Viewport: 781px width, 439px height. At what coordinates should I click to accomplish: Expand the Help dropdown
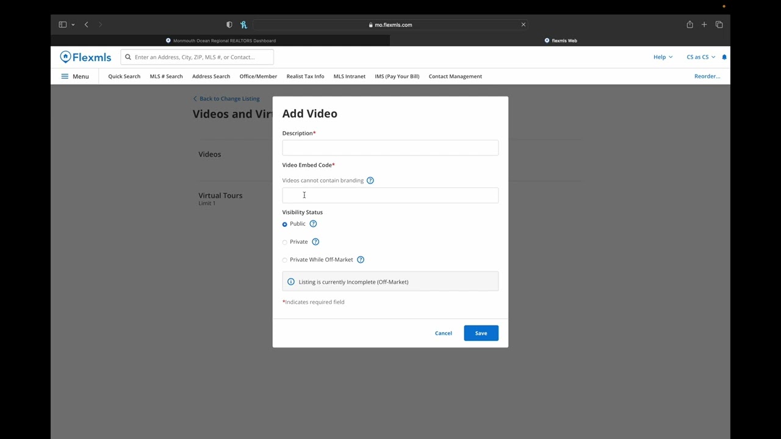(x=663, y=57)
